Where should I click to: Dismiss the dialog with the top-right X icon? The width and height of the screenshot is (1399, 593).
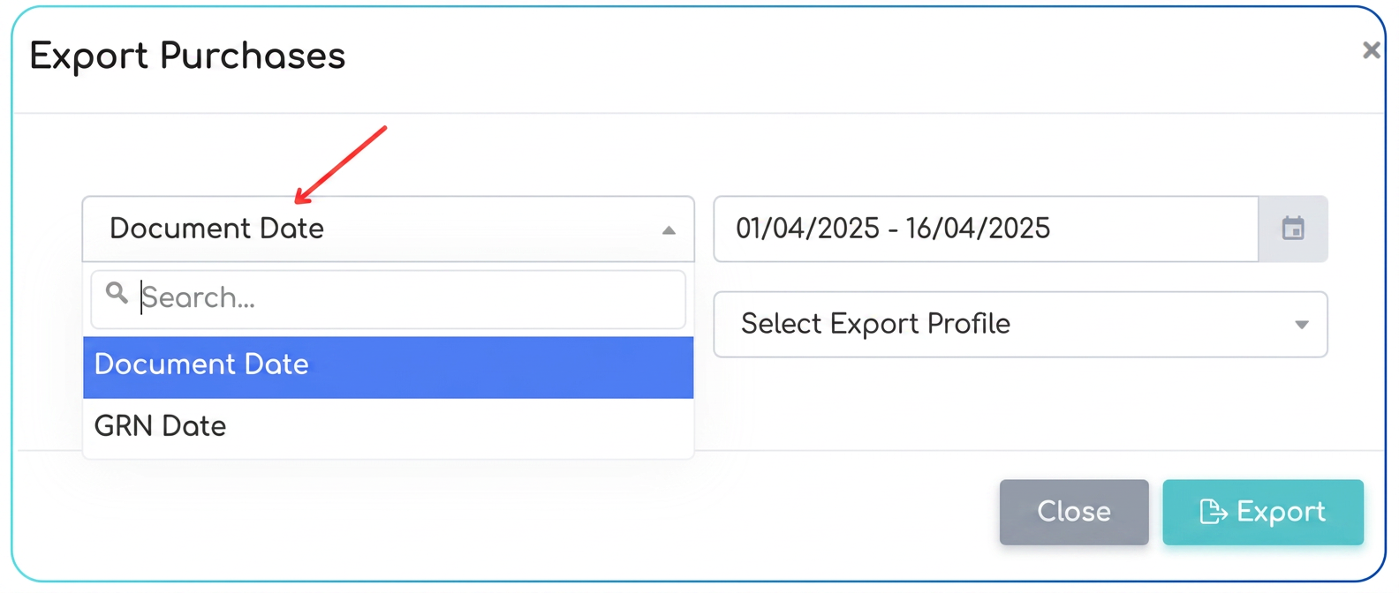click(x=1371, y=50)
